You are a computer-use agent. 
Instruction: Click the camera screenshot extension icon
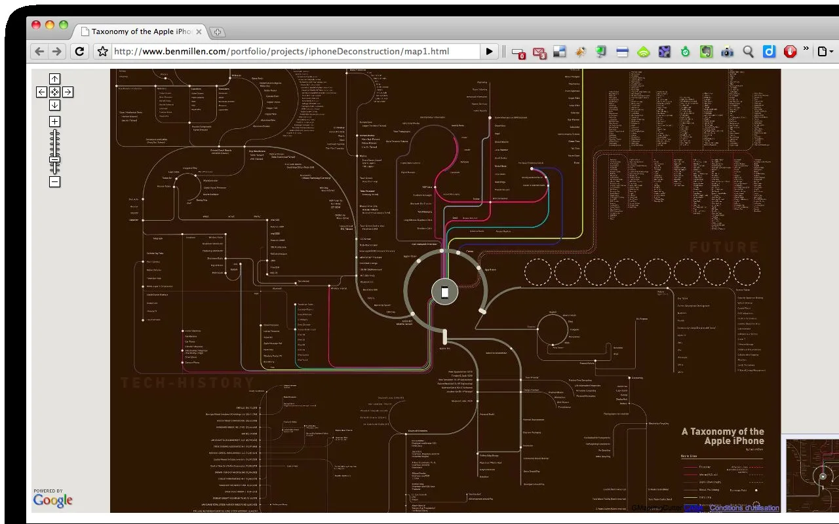pyautogui.click(x=727, y=51)
